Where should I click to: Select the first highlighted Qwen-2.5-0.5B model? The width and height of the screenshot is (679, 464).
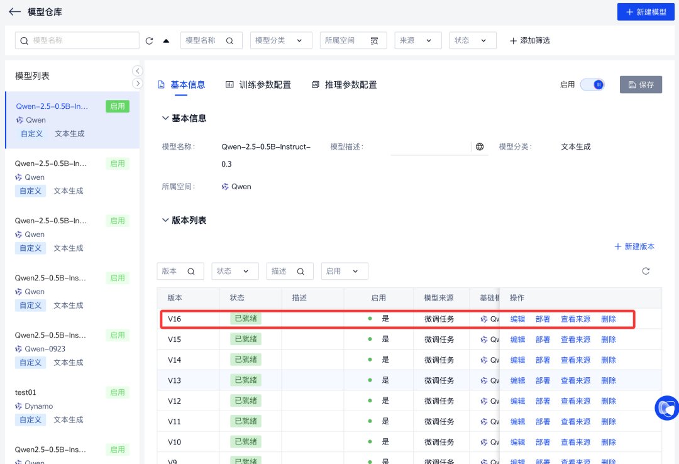[72, 120]
